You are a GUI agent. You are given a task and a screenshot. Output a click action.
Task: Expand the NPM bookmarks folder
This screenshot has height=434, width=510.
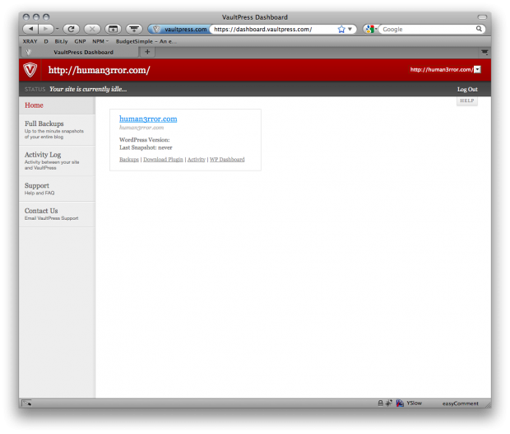100,41
